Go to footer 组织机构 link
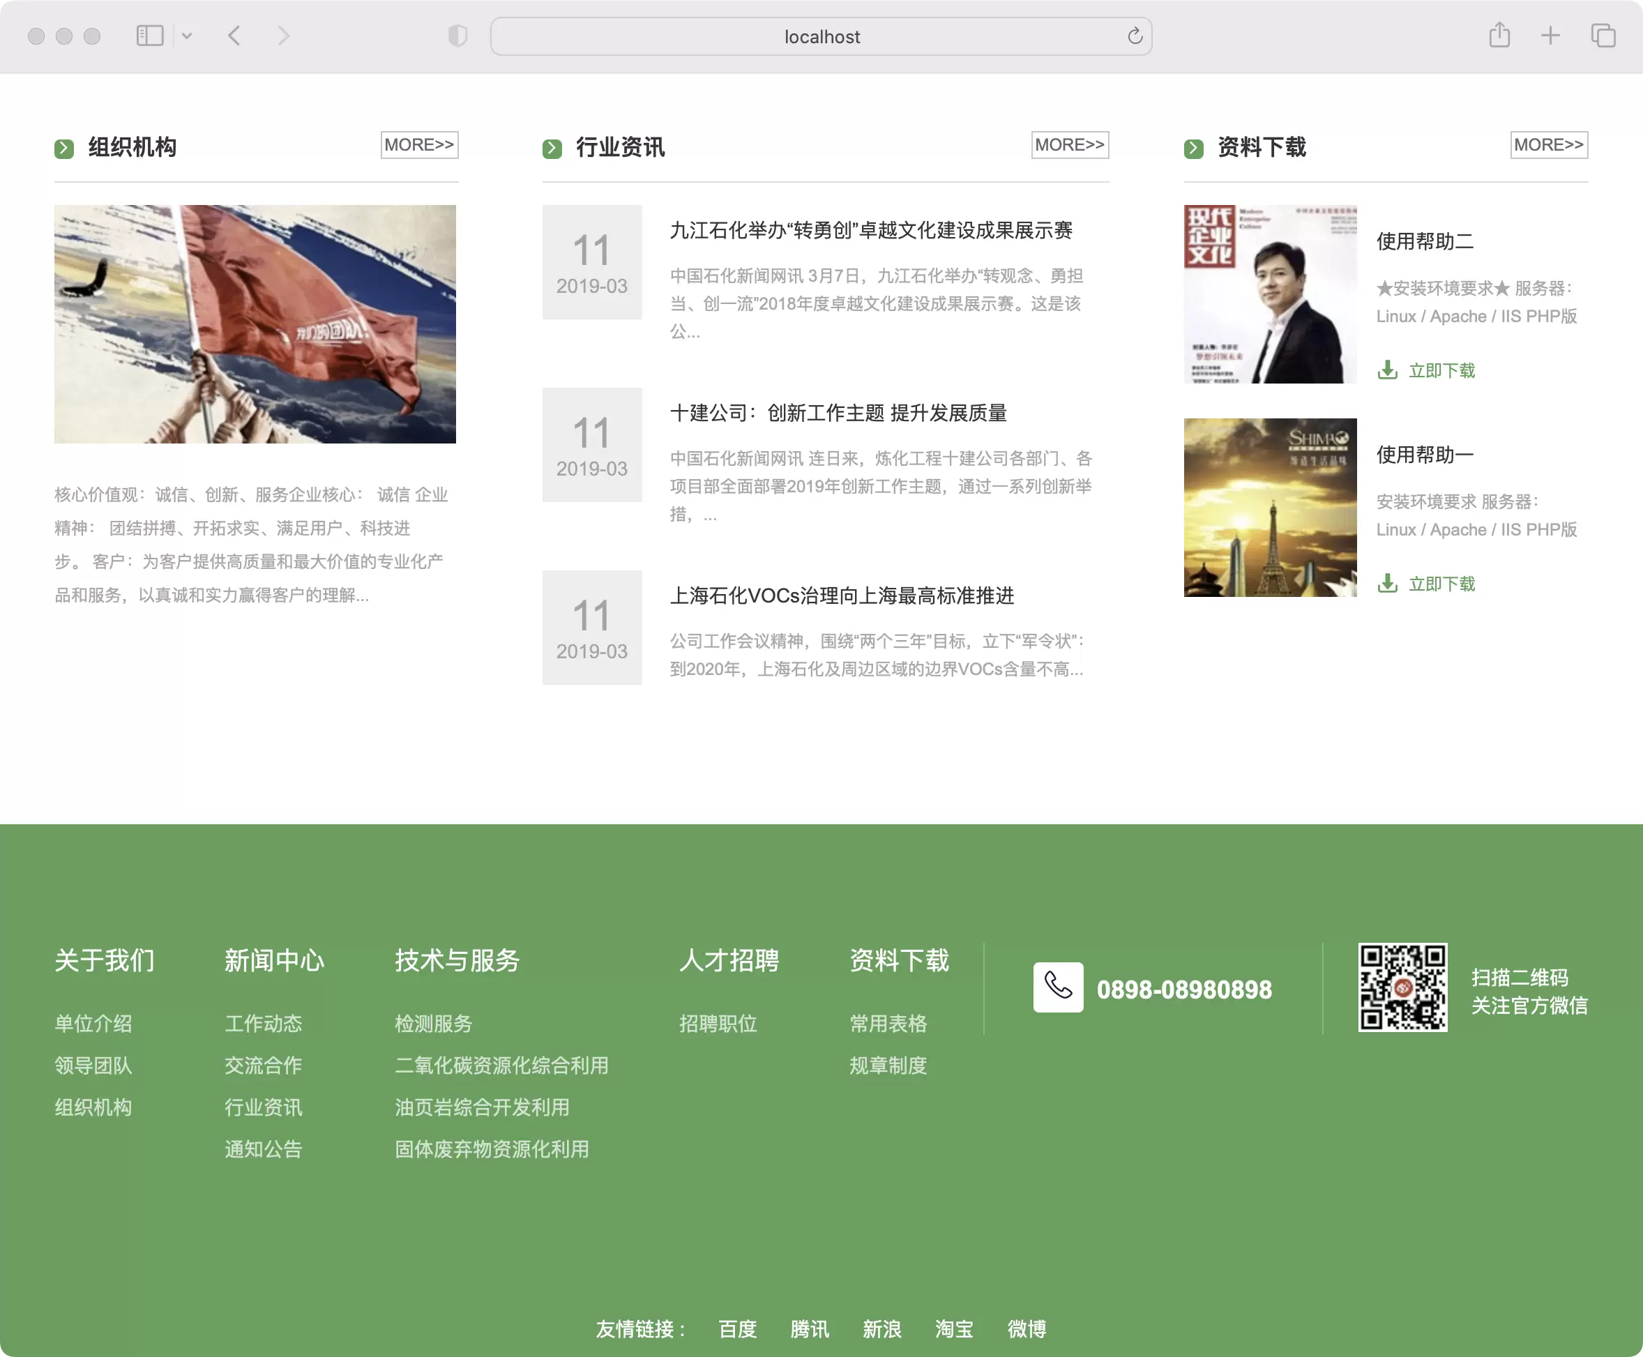The width and height of the screenshot is (1643, 1357). coord(93,1107)
